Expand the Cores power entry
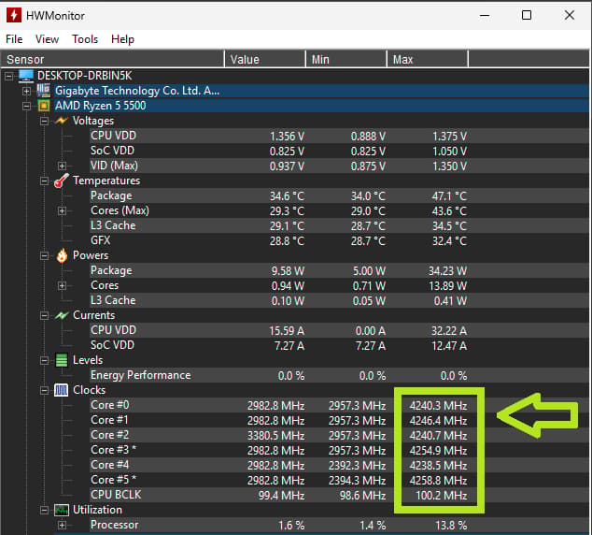 coord(63,286)
